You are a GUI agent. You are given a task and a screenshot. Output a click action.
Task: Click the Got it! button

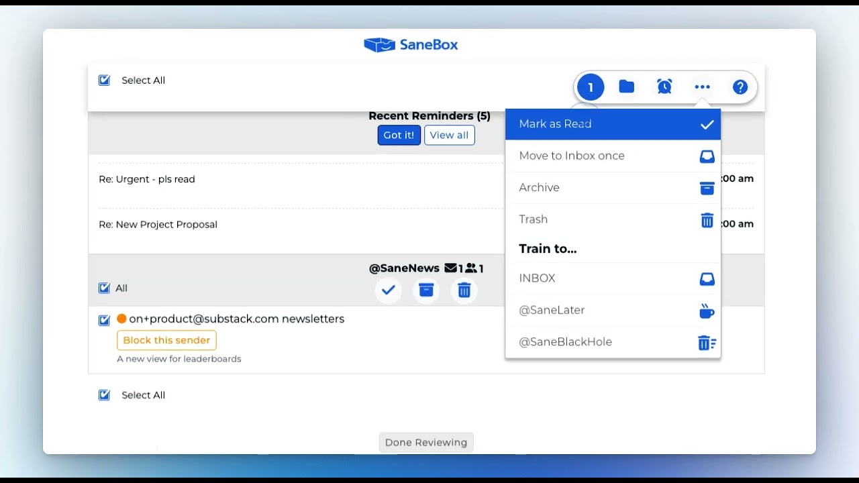[399, 135]
